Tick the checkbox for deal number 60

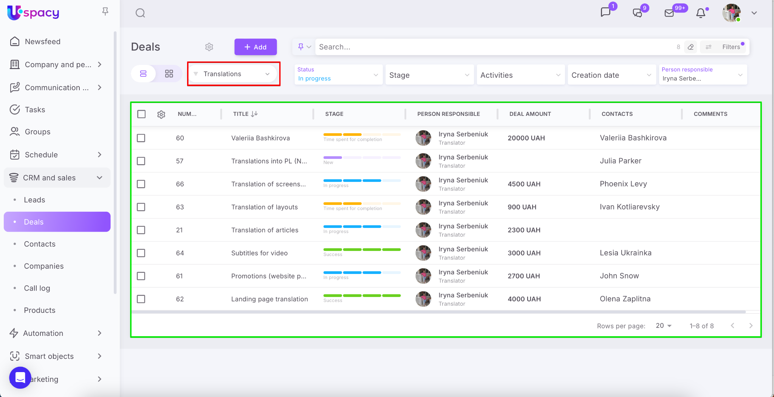[141, 138]
